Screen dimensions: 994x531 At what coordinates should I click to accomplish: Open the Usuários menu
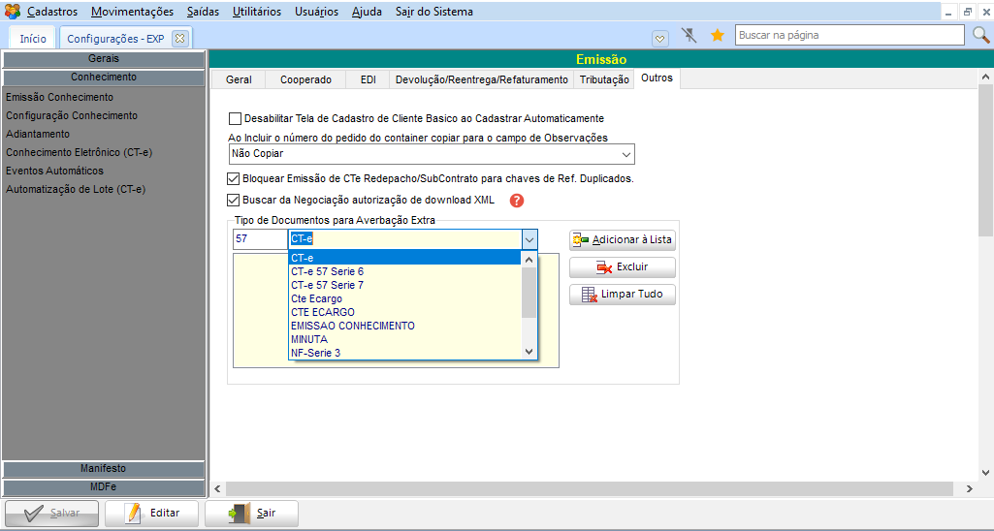(x=316, y=12)
